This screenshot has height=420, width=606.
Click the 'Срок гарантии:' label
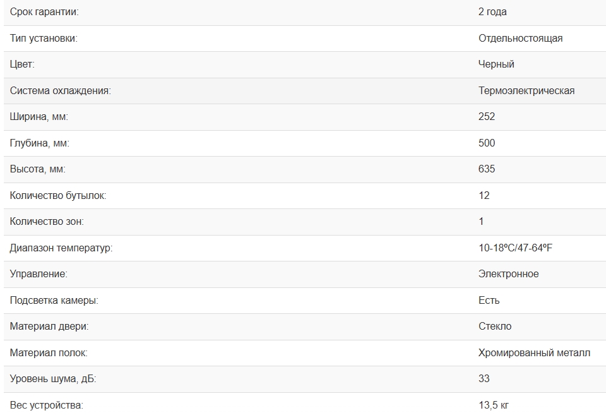click(x=44, y=12)
